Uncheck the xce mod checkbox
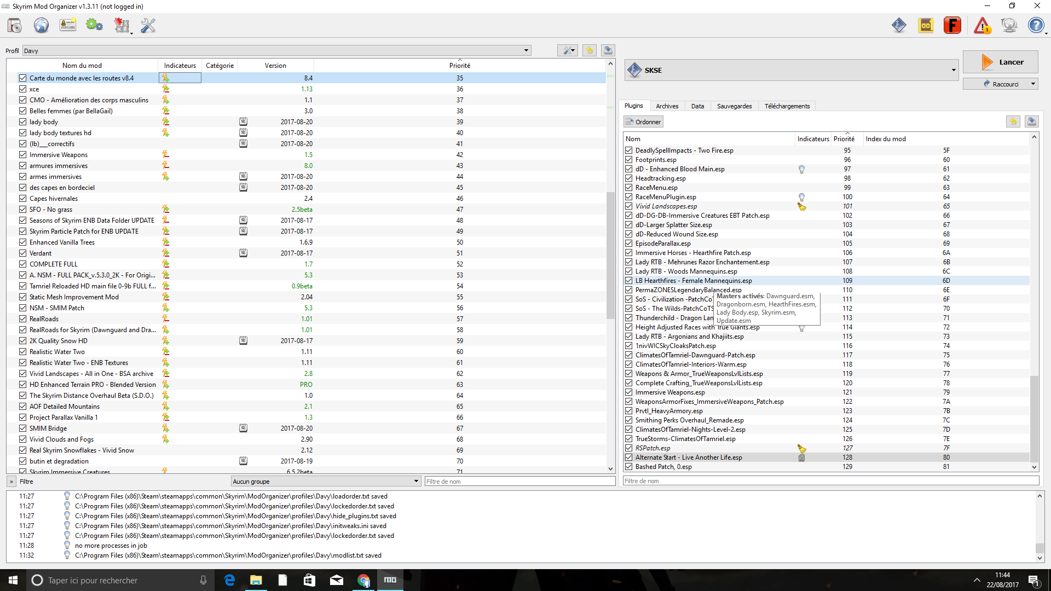The height and width of the screenshot is (591, 1051). pos(22,89)
